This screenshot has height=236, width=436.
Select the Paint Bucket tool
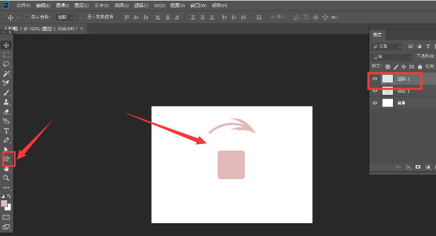pos(6,121)
